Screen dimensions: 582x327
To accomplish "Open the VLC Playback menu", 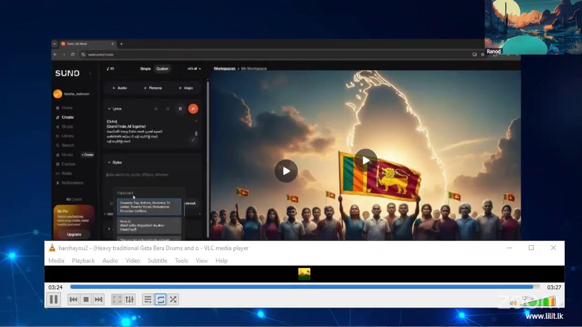I will tap(83, 261).
